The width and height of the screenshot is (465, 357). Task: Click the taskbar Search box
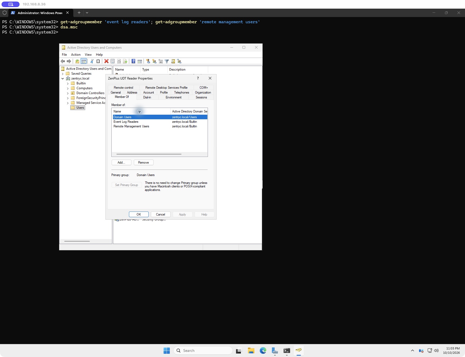point(203,351)
